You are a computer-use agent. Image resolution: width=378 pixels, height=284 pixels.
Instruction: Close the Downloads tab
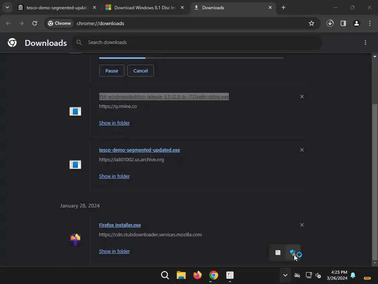tap(270, 7)
